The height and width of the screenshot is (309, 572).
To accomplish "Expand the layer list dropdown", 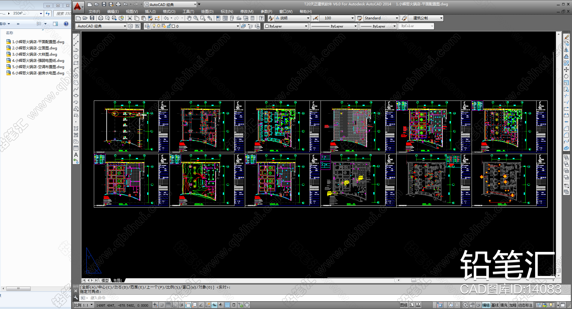I will (238, 26).
